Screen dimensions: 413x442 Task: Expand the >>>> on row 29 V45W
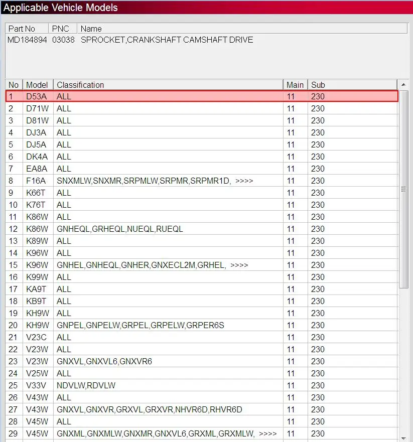268,433
